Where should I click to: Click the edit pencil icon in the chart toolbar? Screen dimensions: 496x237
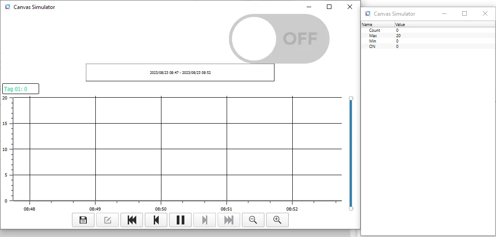point(107,220)
